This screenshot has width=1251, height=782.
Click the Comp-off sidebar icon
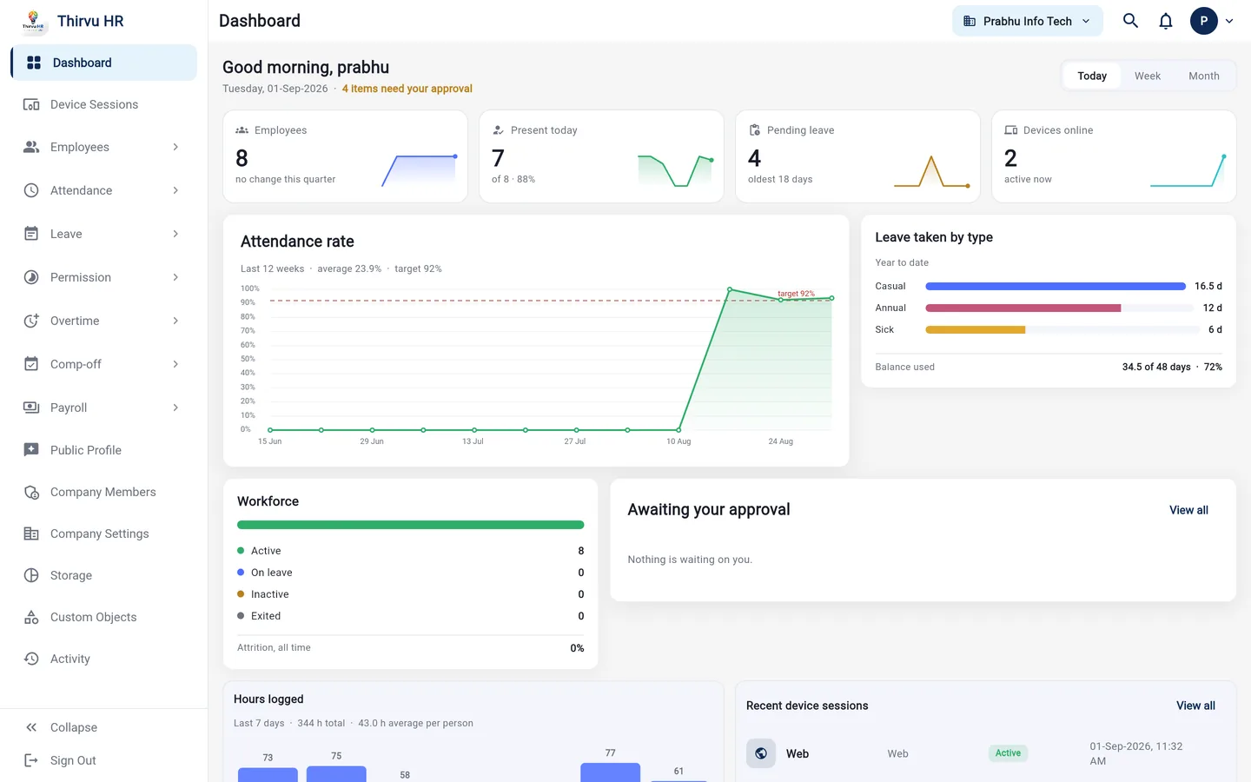pyautogui.click(x=31, y=364)
